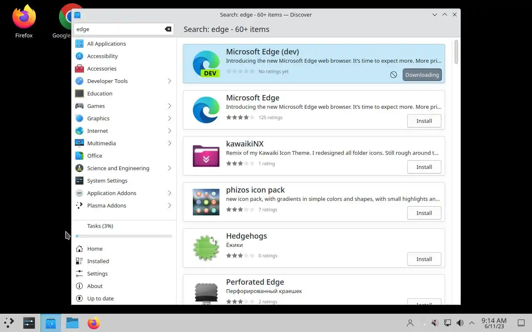Click the user account tray icon
Viewport: 532px width, 332px height.
[x=410, y=323]
